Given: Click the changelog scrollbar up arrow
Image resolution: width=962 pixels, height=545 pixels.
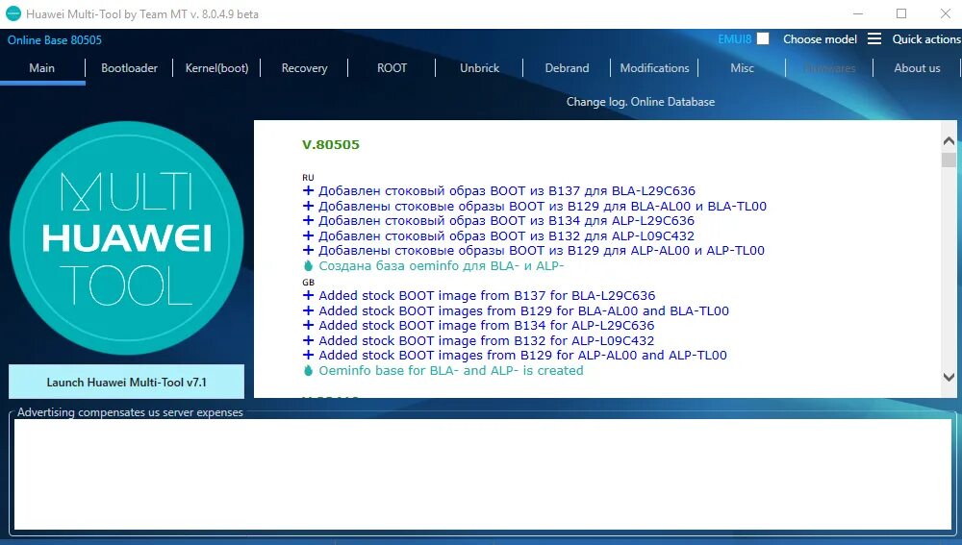Looking at the screenshot, I should coord(949,141).
